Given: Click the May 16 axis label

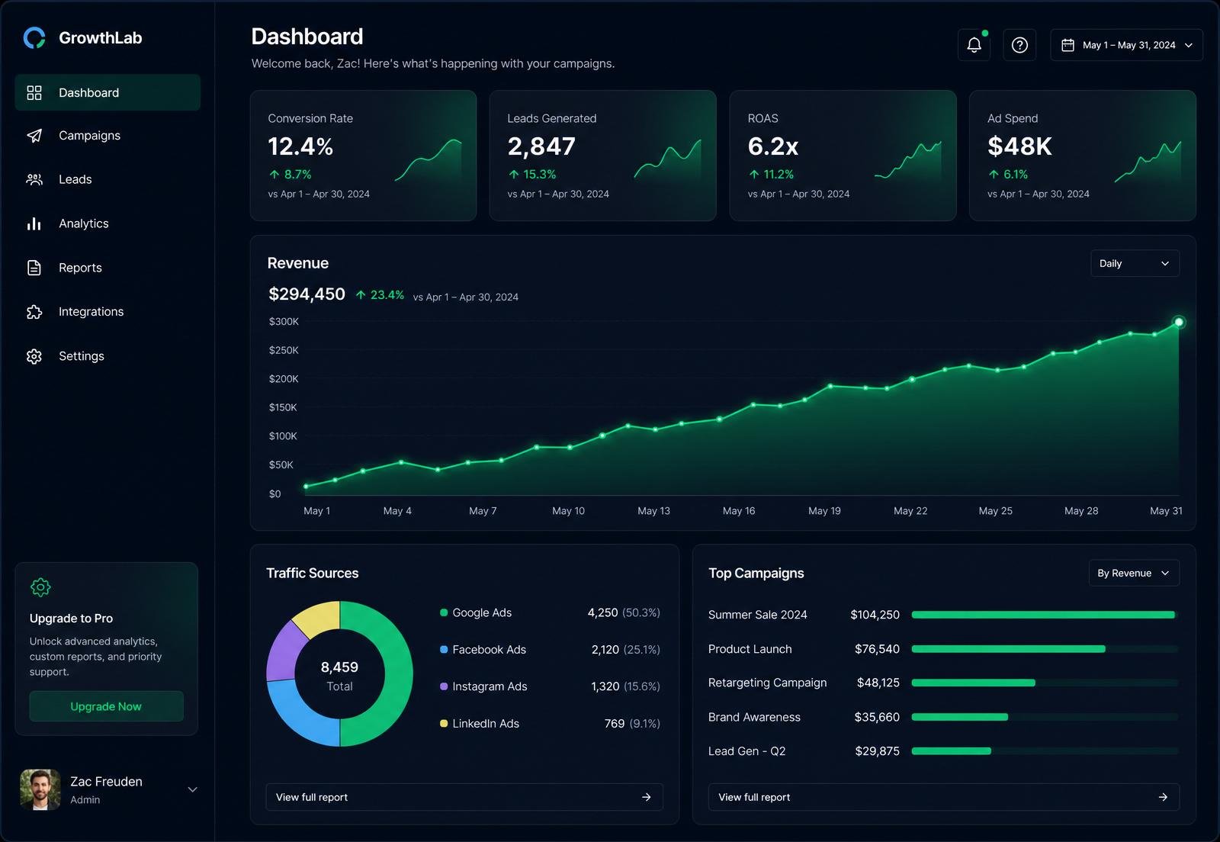Looking at the screenshot, I should 739,511.
